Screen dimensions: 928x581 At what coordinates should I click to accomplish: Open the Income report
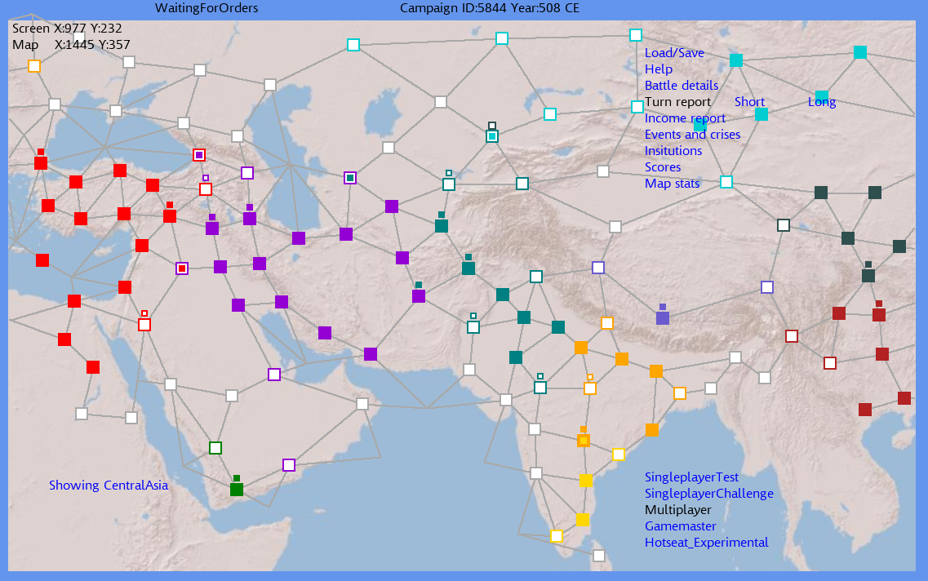[685, 118]
